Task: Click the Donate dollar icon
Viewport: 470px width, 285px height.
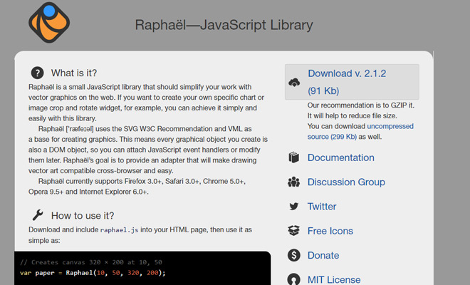Action: 293,255
